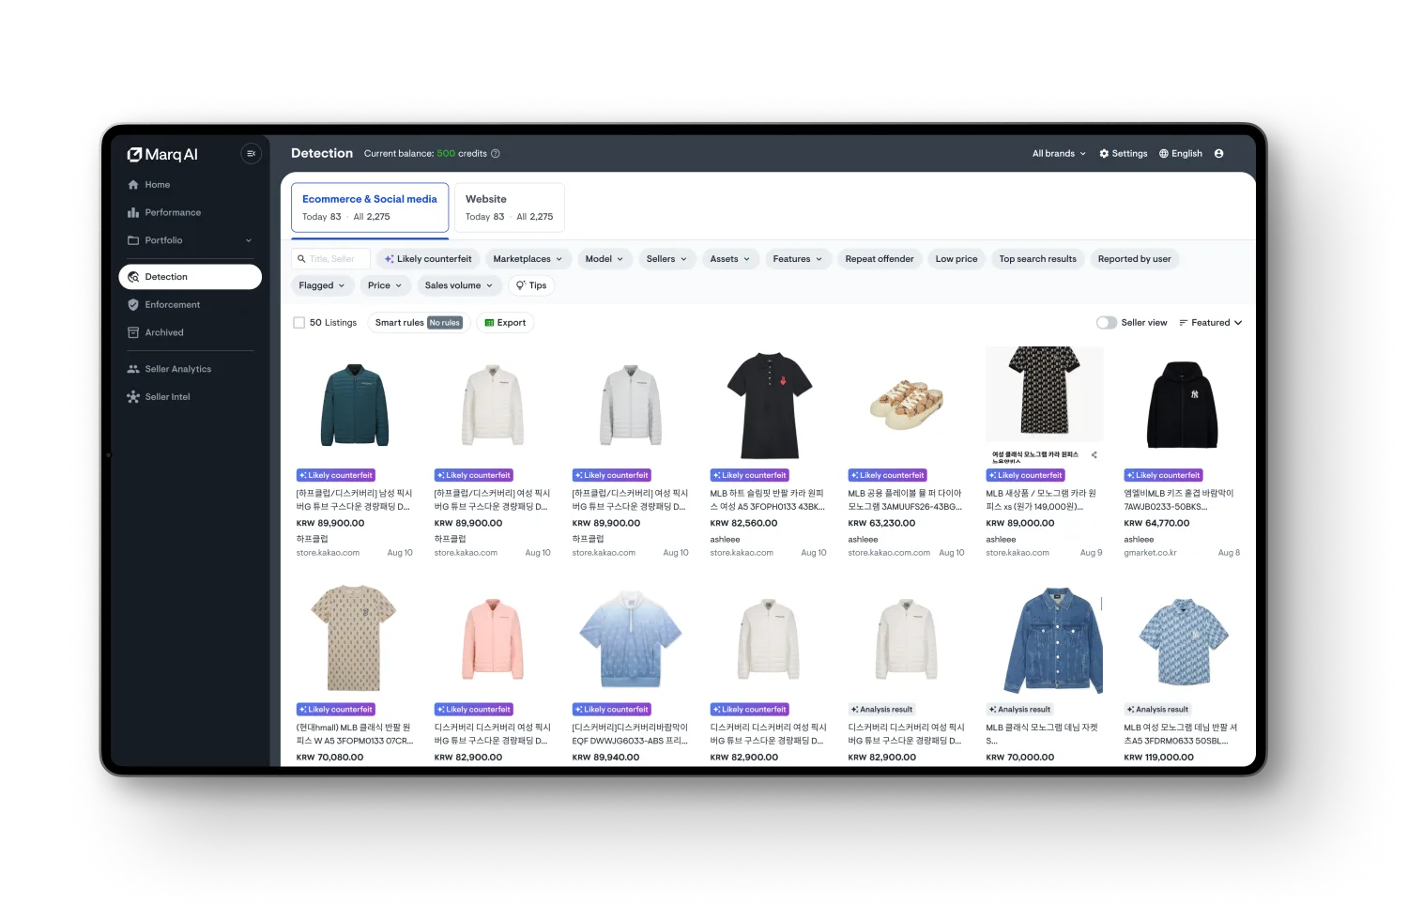1408x905 pixels.
Task: Click the Home icon in the sidebar
Action: tap(132, 184)
